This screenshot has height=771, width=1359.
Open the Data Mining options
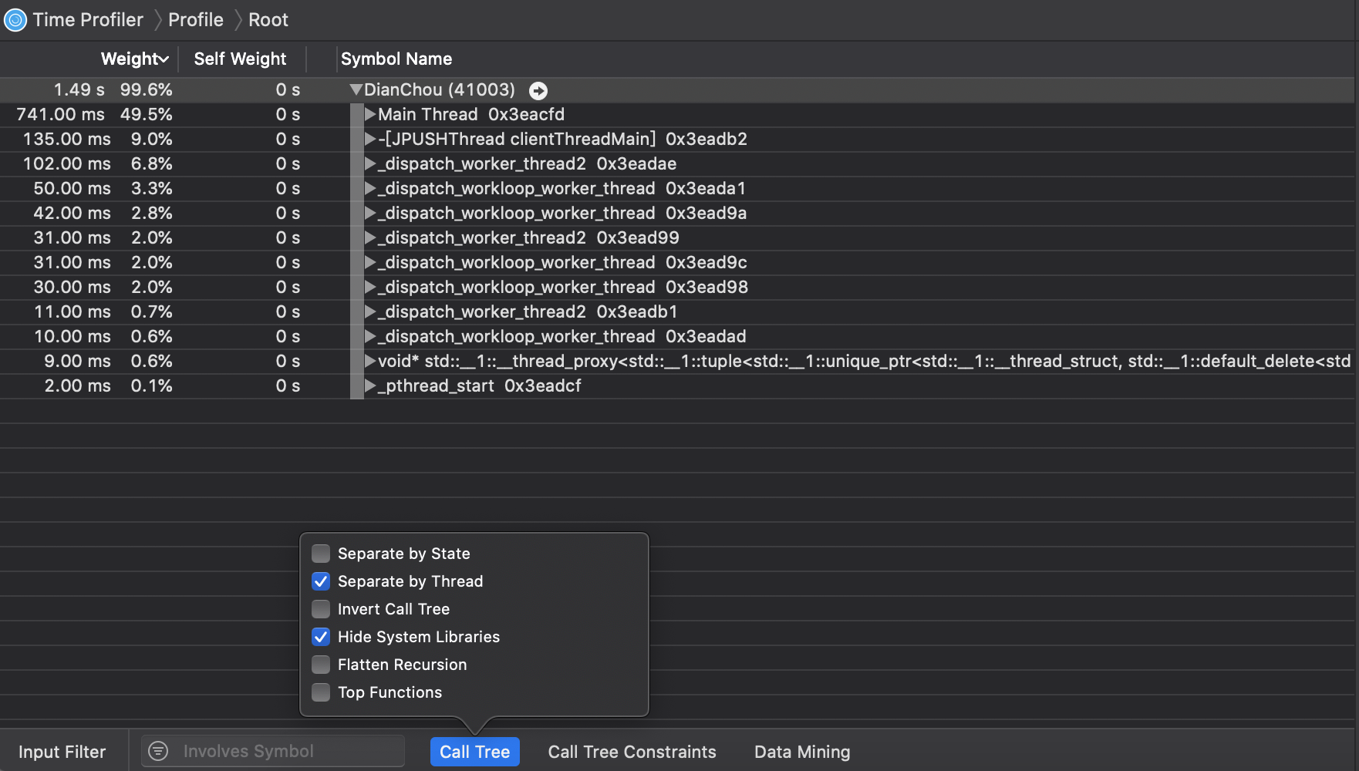(802, 752)
